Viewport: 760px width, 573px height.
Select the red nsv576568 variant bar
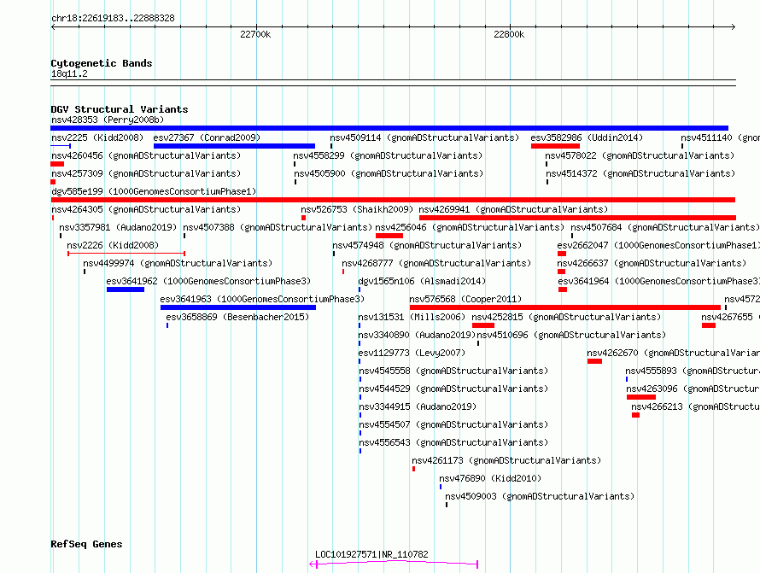[x=565, y=307]
